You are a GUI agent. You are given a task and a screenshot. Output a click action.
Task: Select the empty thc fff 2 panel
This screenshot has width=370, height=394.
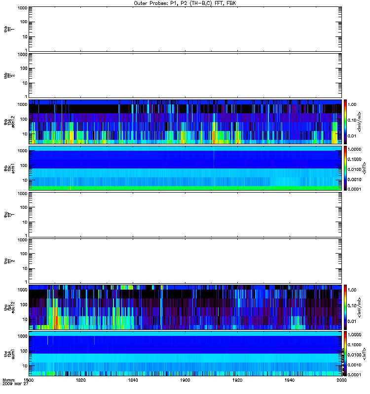point(185,261)
